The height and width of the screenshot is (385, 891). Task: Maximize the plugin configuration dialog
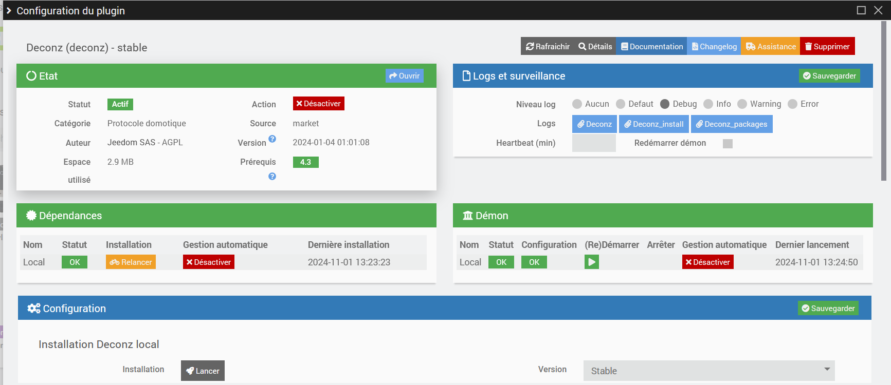(861, 10)
